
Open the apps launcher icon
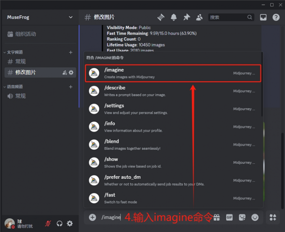[273, 217]
